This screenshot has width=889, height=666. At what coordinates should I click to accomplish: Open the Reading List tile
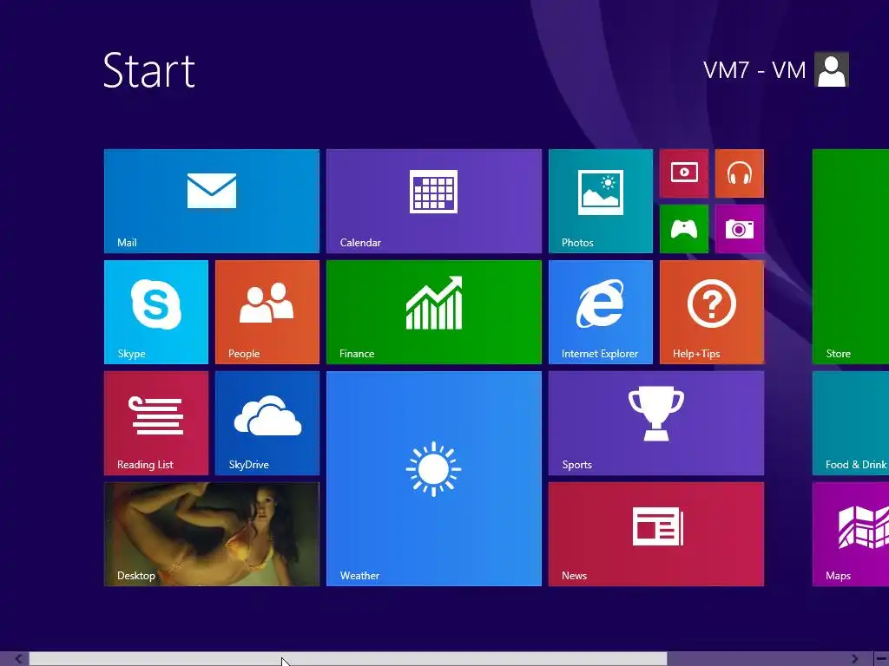[x=156, y=423]
